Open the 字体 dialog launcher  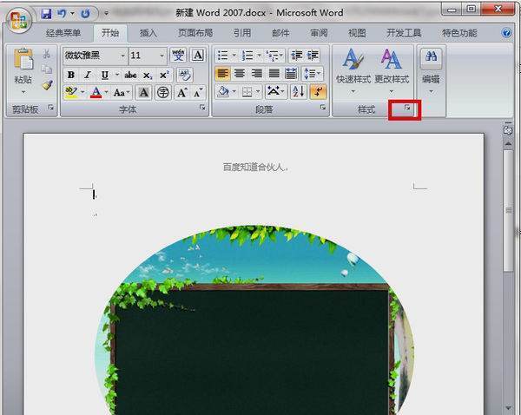(202, 108)
